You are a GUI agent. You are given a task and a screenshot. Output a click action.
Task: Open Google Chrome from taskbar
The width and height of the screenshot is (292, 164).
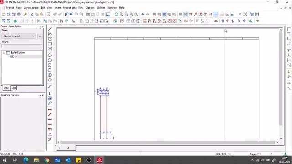pos(47,160)
